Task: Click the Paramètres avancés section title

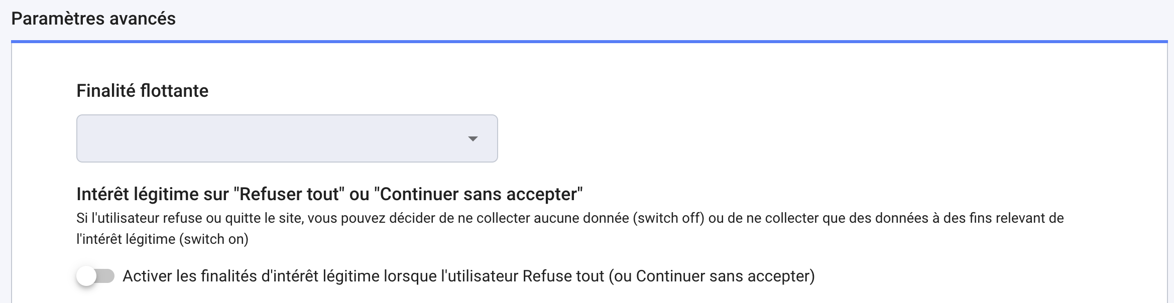Action: (93, 19)
